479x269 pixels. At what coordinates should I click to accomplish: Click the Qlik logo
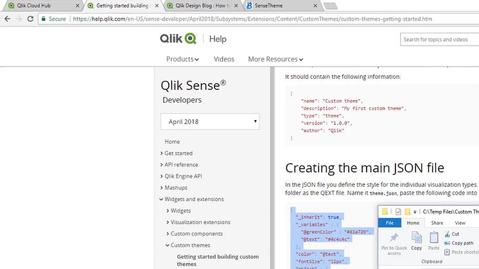(178, 39)
